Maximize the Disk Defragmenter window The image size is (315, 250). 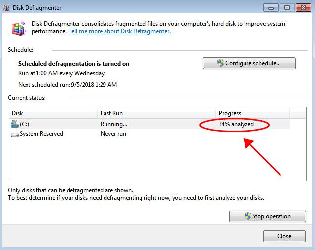(x=287, y=8)
